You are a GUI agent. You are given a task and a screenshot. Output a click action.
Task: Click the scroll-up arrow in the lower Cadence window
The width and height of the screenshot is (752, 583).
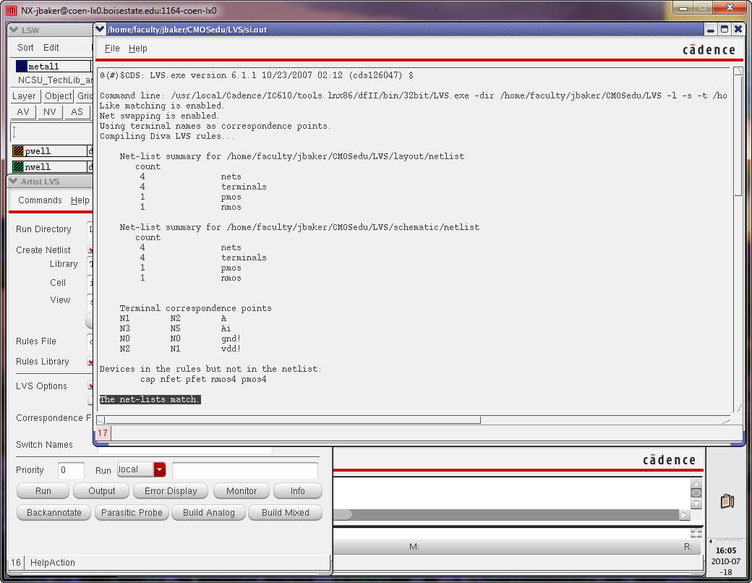click(696, 483)
